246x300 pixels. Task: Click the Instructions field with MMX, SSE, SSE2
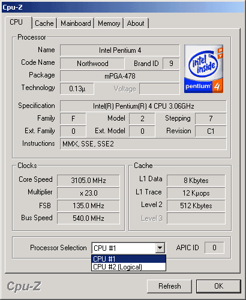pos(143,144)
